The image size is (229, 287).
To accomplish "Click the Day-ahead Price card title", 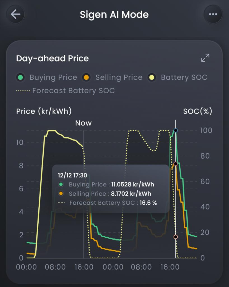I will point(52,58).
